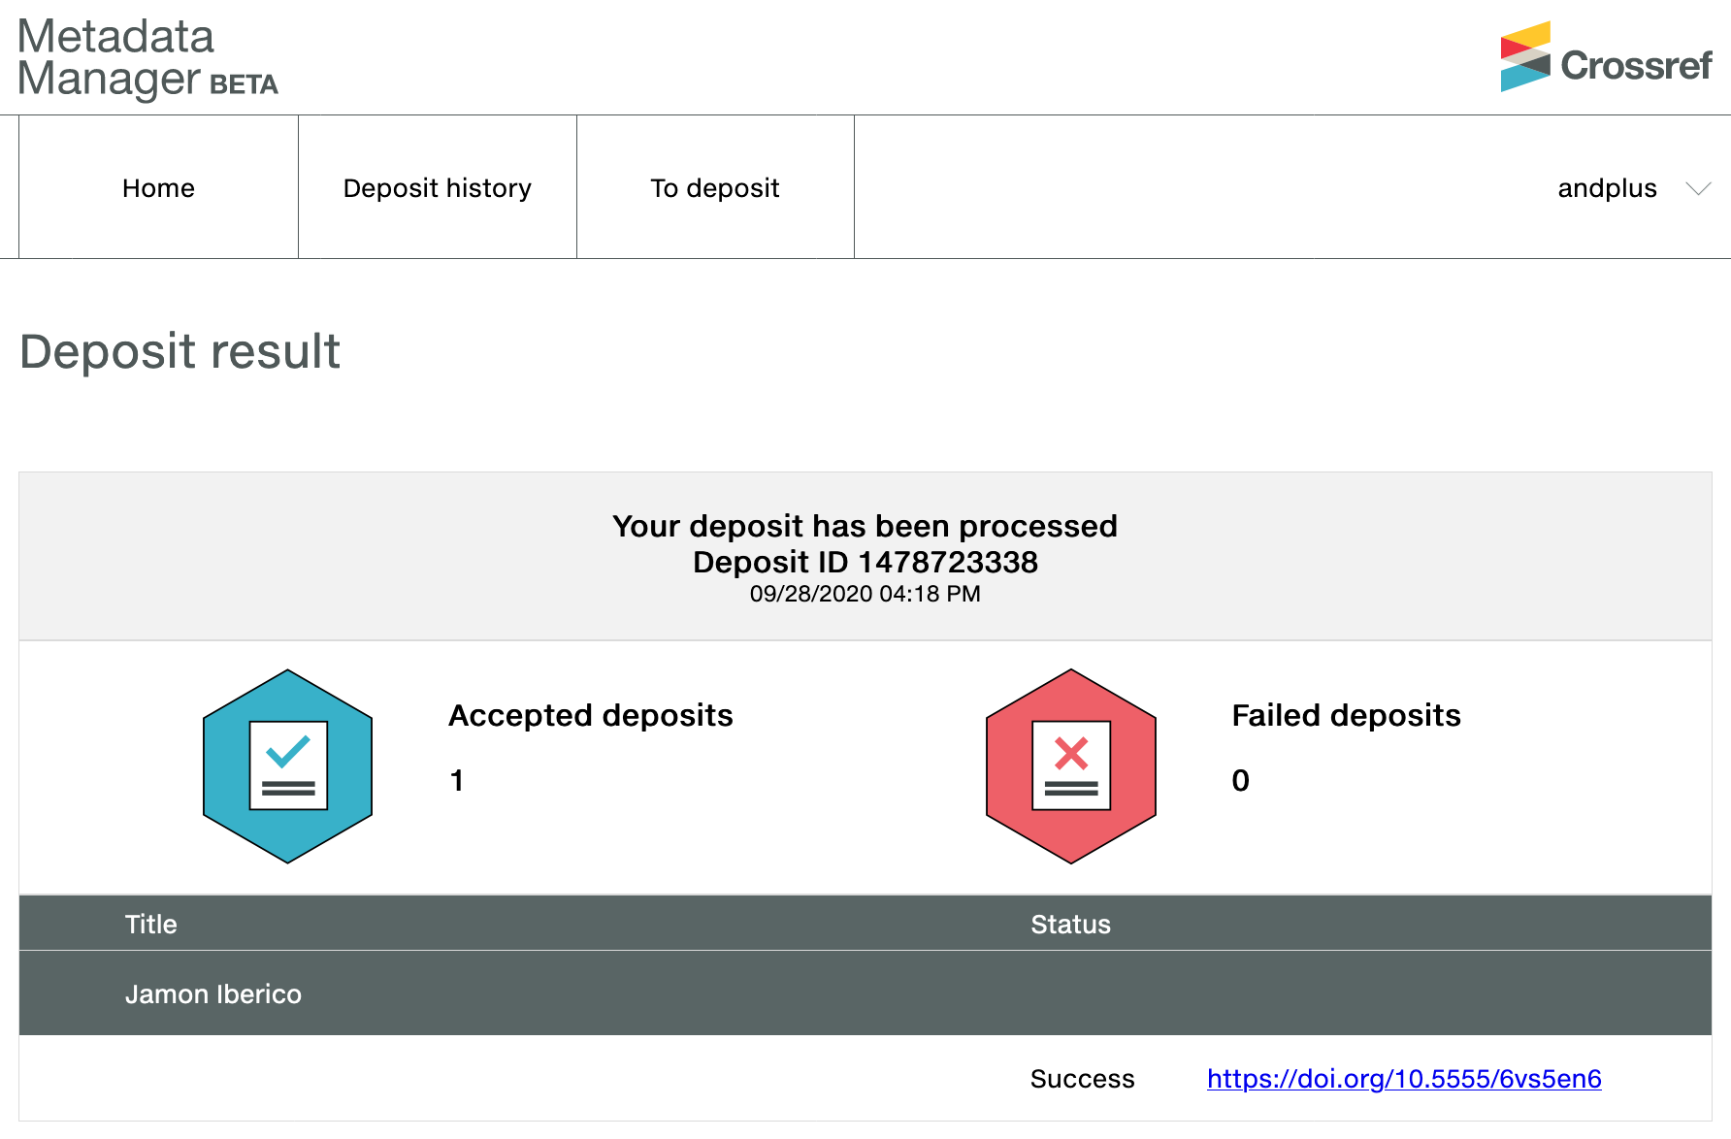Expand the andplus account chevron
1731x1139 pixels.
click(1698, 188)
